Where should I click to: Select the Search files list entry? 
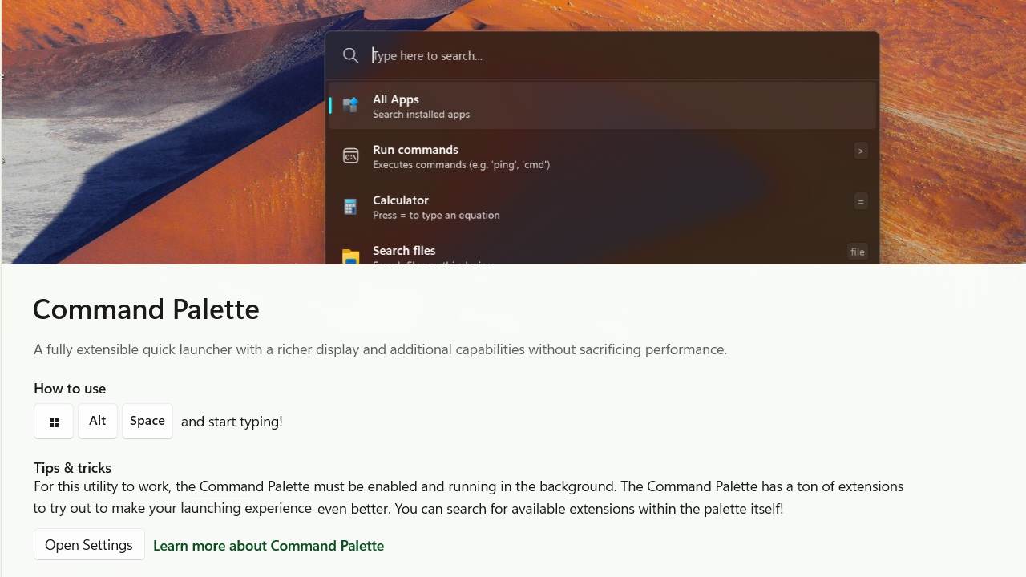pos(561,252)
